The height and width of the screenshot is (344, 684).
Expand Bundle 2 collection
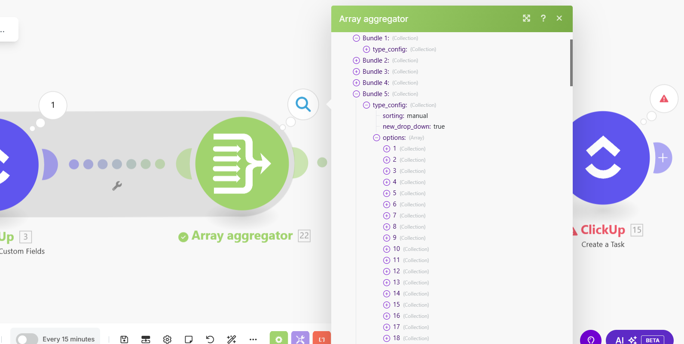[356, 60]
